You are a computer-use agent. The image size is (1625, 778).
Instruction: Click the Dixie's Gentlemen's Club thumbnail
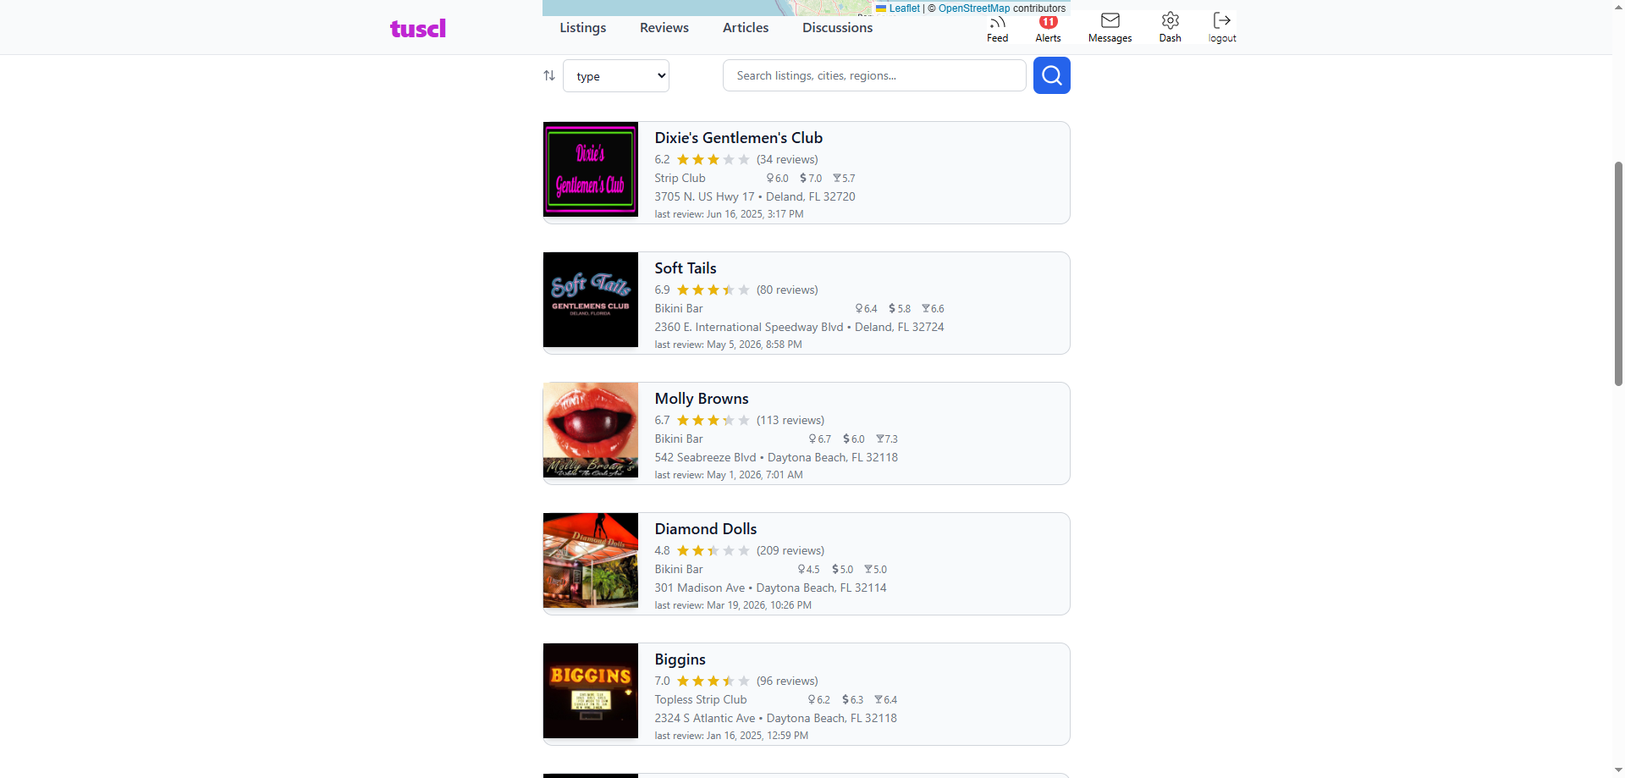[591, 169]
